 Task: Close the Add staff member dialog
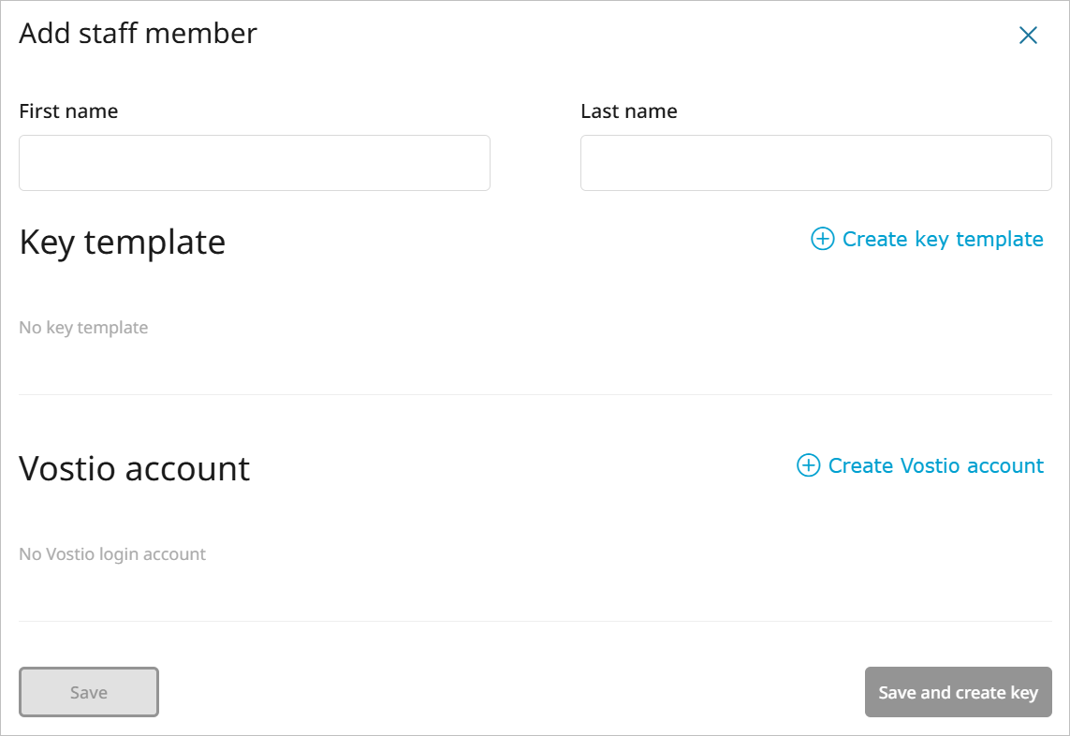[x=1028, y=36]
